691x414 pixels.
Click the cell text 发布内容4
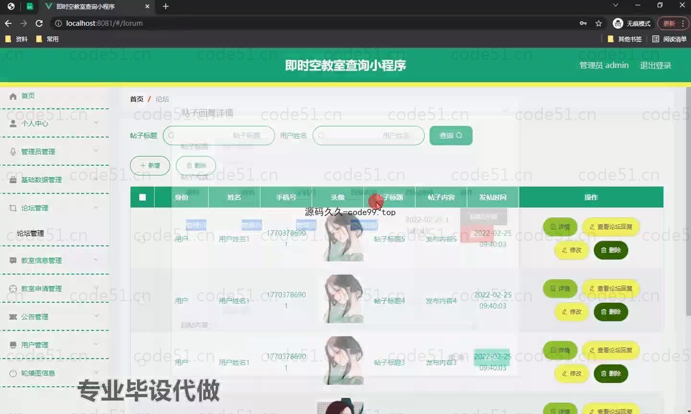pos(441,301)
